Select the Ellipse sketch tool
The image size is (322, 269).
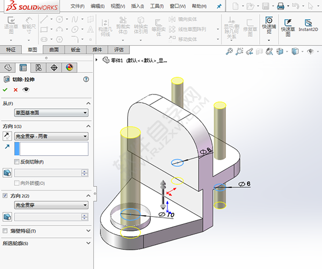tap(75, 30)
